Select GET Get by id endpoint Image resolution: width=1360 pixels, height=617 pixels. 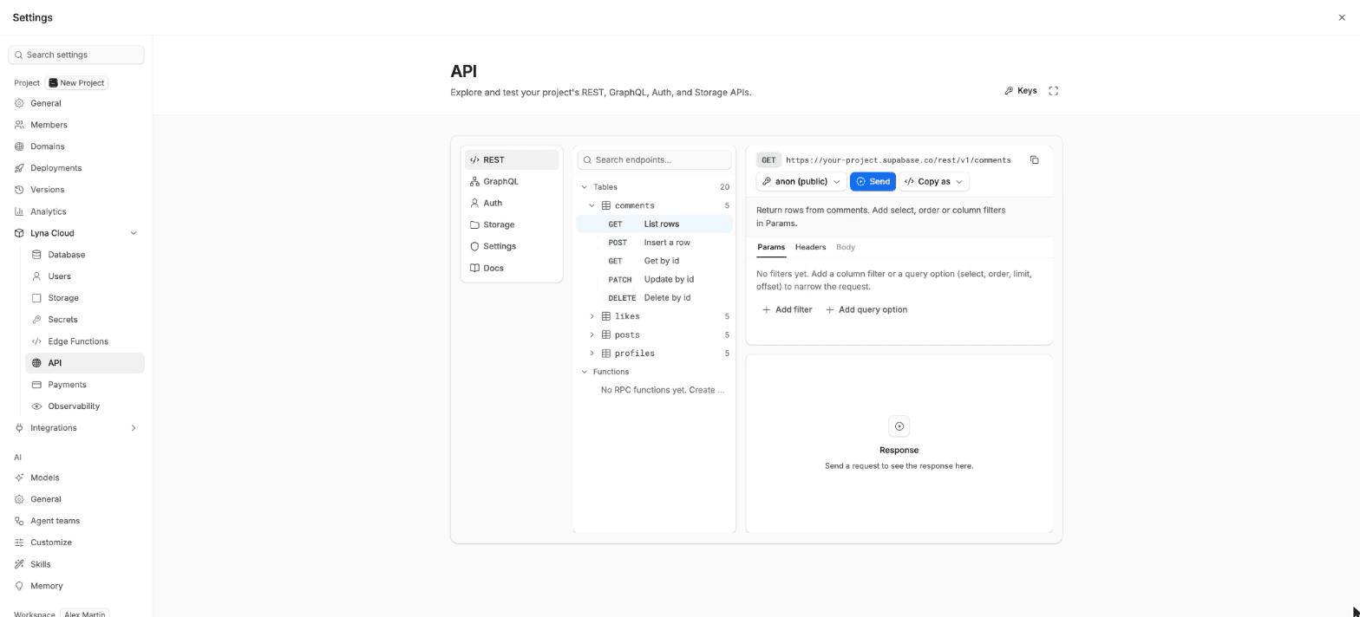[655, 261]
